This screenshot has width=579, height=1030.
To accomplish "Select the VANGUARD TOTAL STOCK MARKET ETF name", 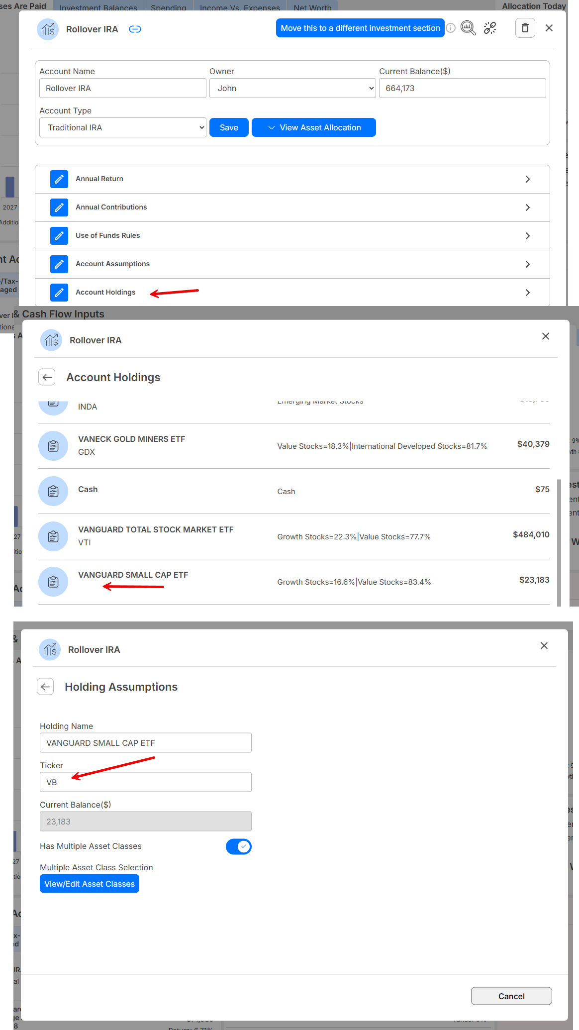I will pyautogui.click(x=156, y=529).
